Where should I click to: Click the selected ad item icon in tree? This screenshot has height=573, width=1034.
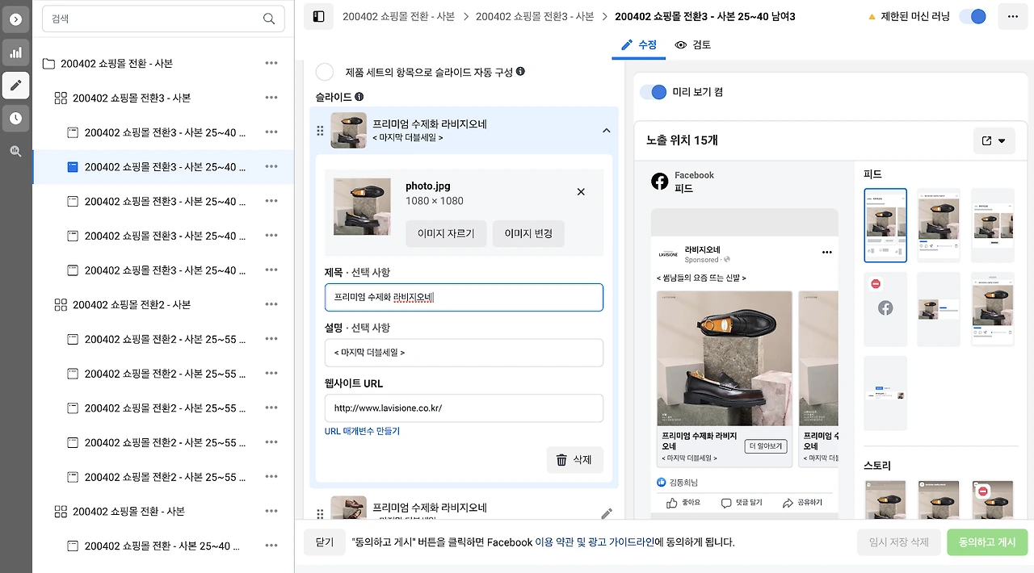click(x=73, y=167)
